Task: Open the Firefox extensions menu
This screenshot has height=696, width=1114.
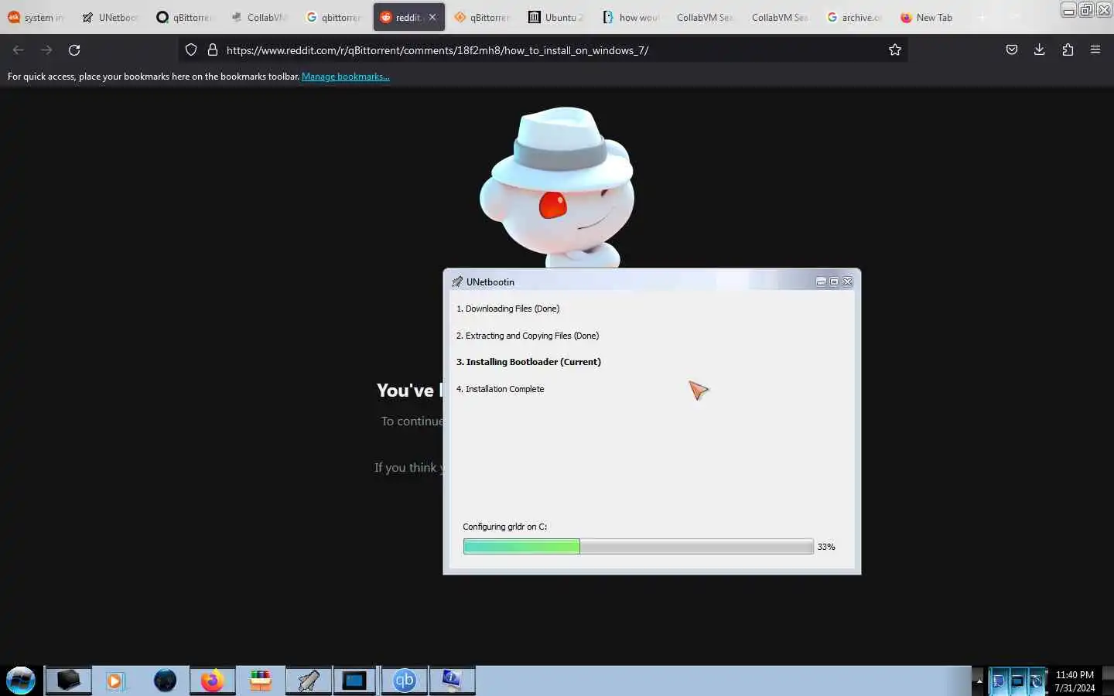Action: (1068, 50)
